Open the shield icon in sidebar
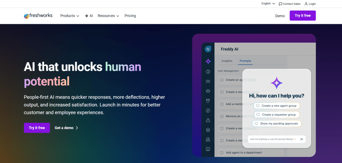 pos(208,100)
